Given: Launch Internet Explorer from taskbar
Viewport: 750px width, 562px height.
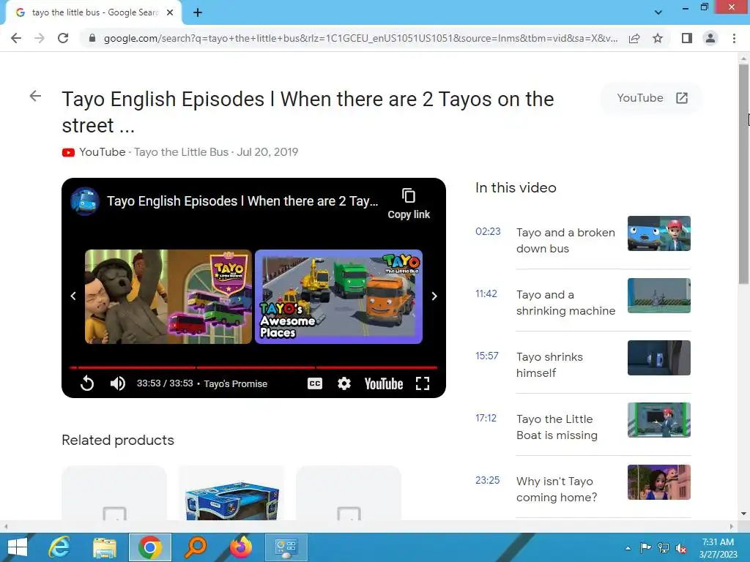Looking at the screenshot, I should click(x=59, y=547).
